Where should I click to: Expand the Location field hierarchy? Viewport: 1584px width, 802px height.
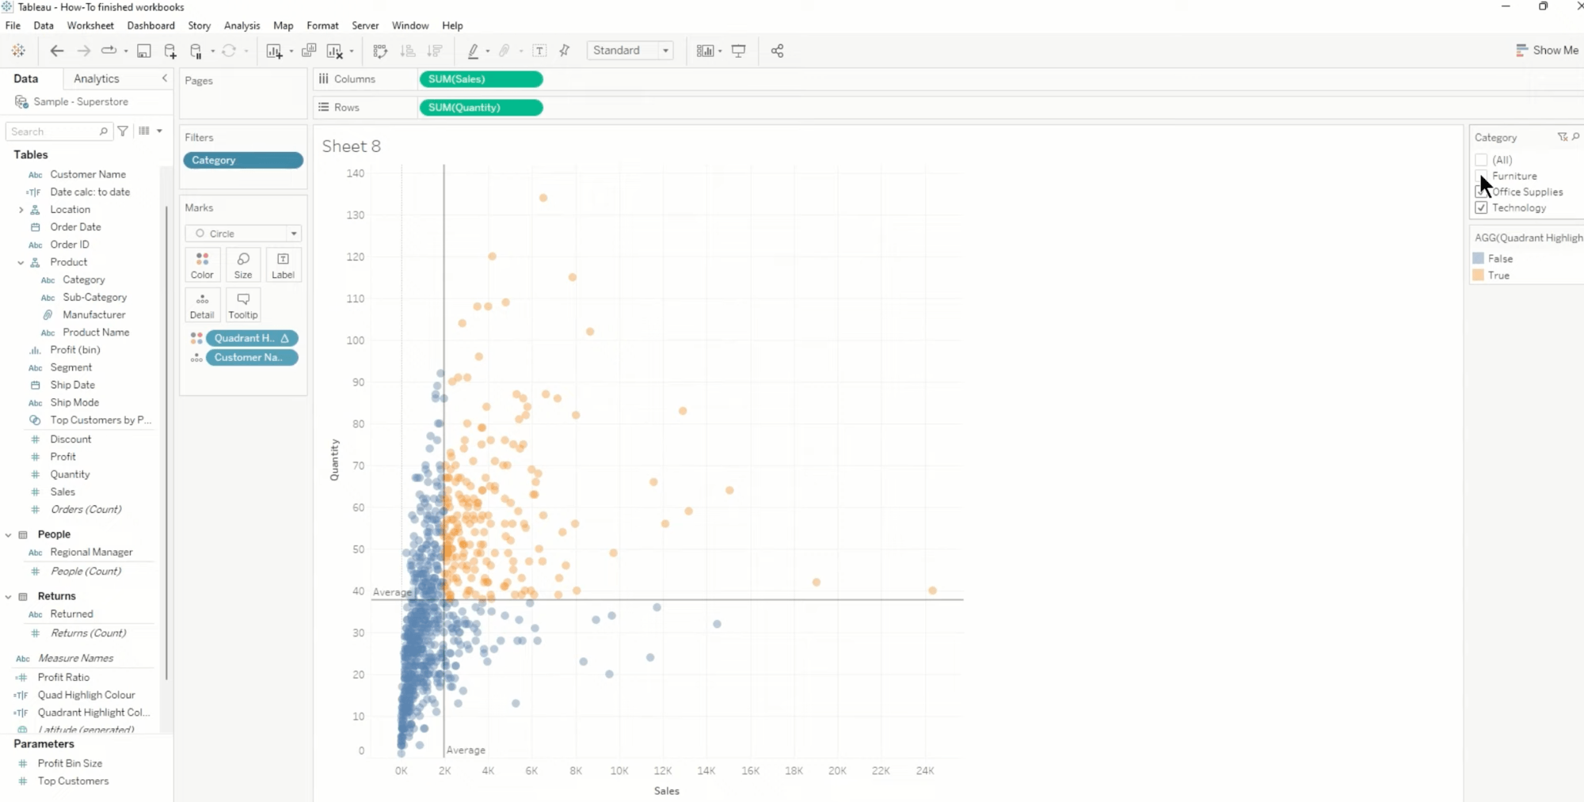point(21,210)
